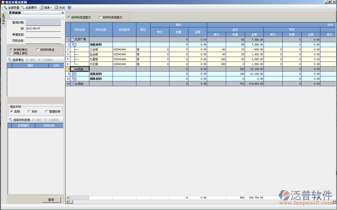Click the 选择材料类别 select category icon
The height and width of the screenshot is (210, 337).
coord(10,120)
